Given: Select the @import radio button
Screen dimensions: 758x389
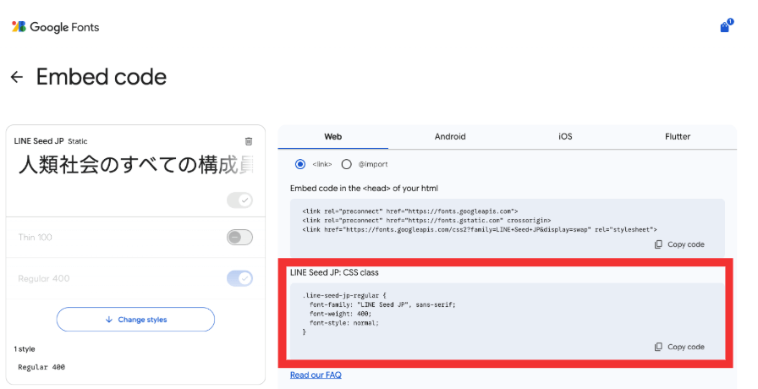Looking at the screenshot, I should click(346, 164).
